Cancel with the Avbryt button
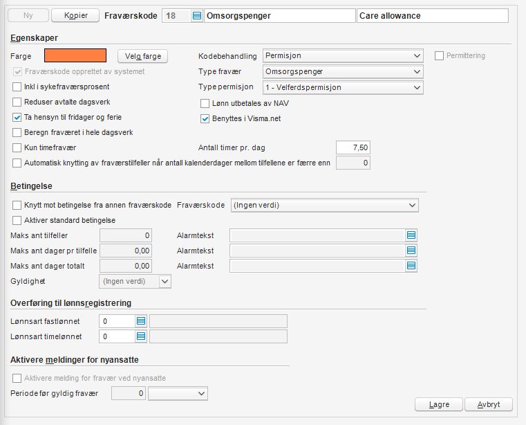526x425 pixels. pyautogui.click(x=489, y=404)
